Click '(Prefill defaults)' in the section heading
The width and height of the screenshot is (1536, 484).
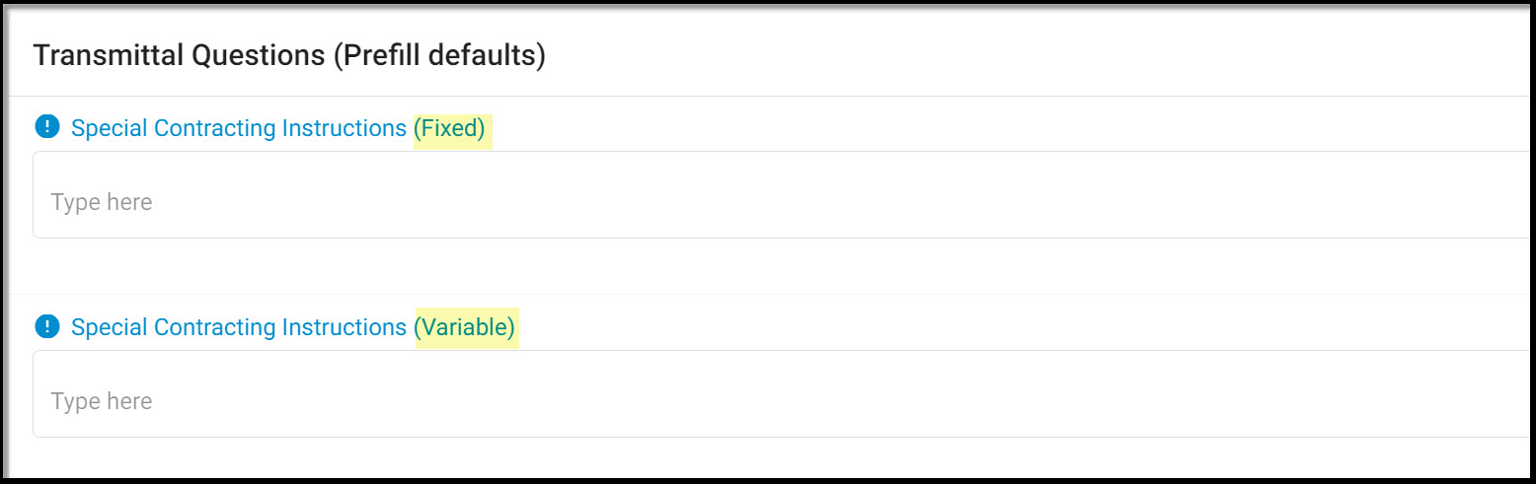point(439,55)
